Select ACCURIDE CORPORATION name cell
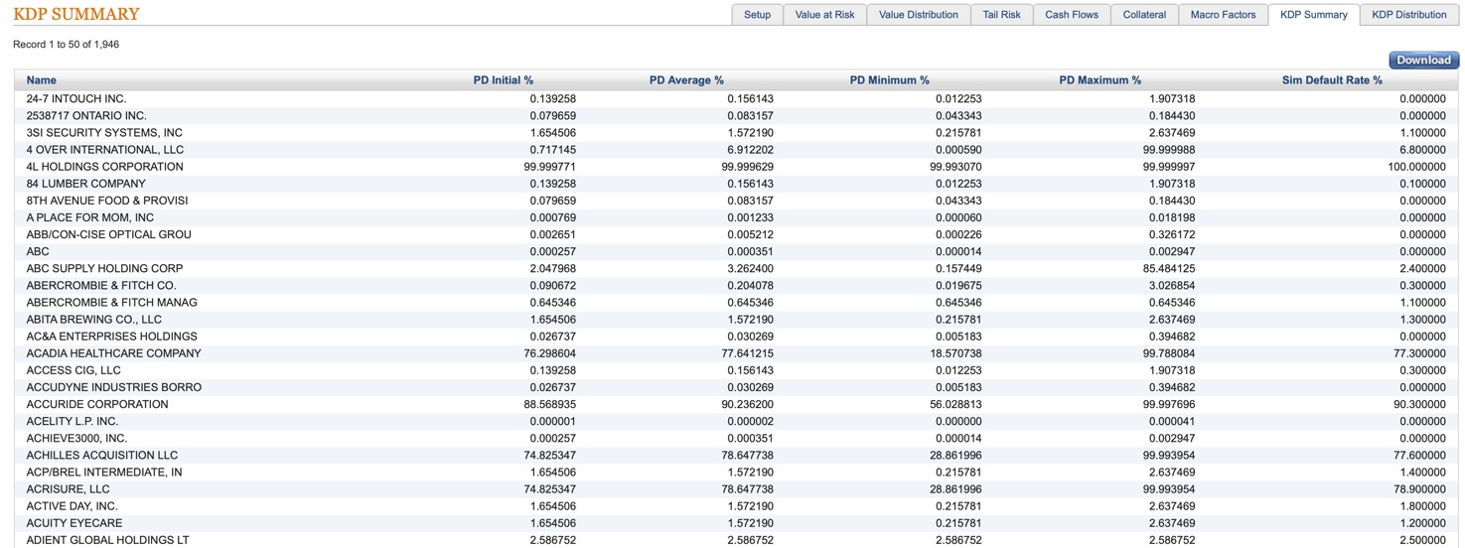 pos(97,404)
